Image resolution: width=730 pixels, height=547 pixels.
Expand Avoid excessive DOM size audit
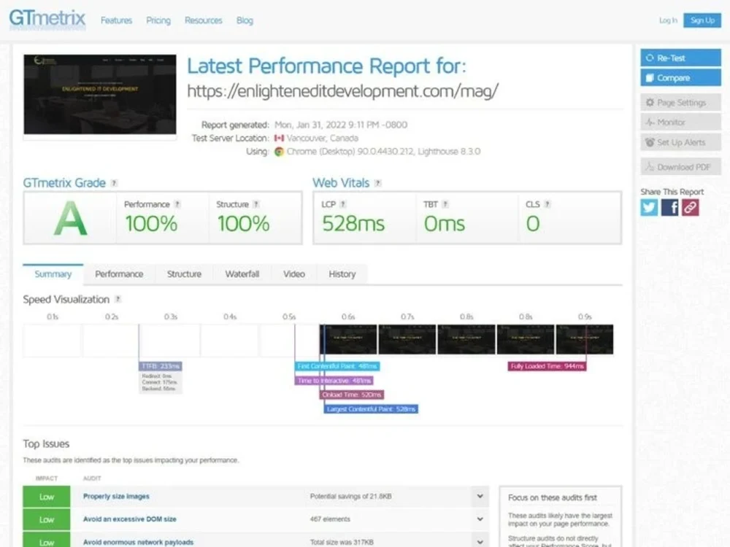(x=480, y=519)
